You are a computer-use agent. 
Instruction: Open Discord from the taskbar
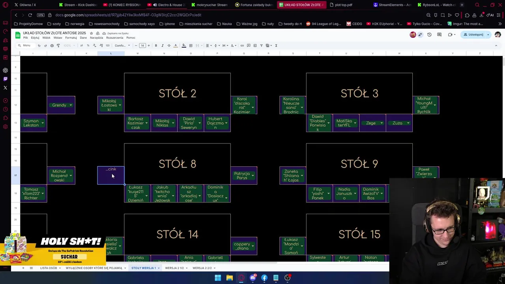[252, 278]
